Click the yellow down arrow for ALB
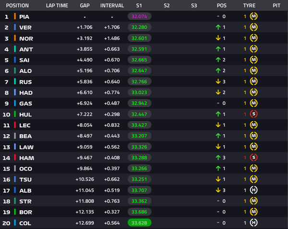 tap(218, 190)
